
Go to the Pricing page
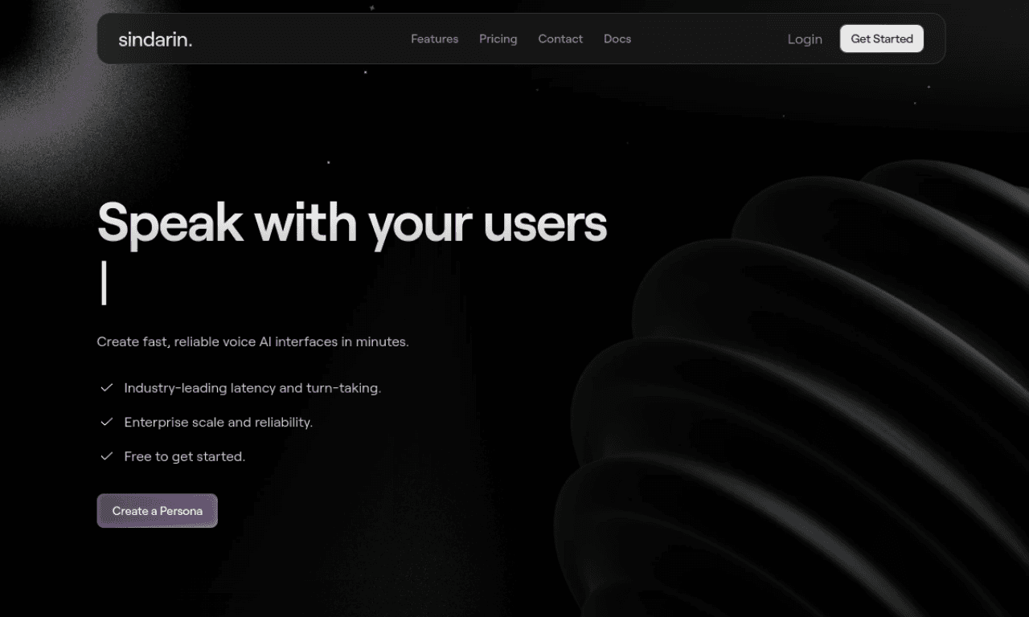[498, 39]
